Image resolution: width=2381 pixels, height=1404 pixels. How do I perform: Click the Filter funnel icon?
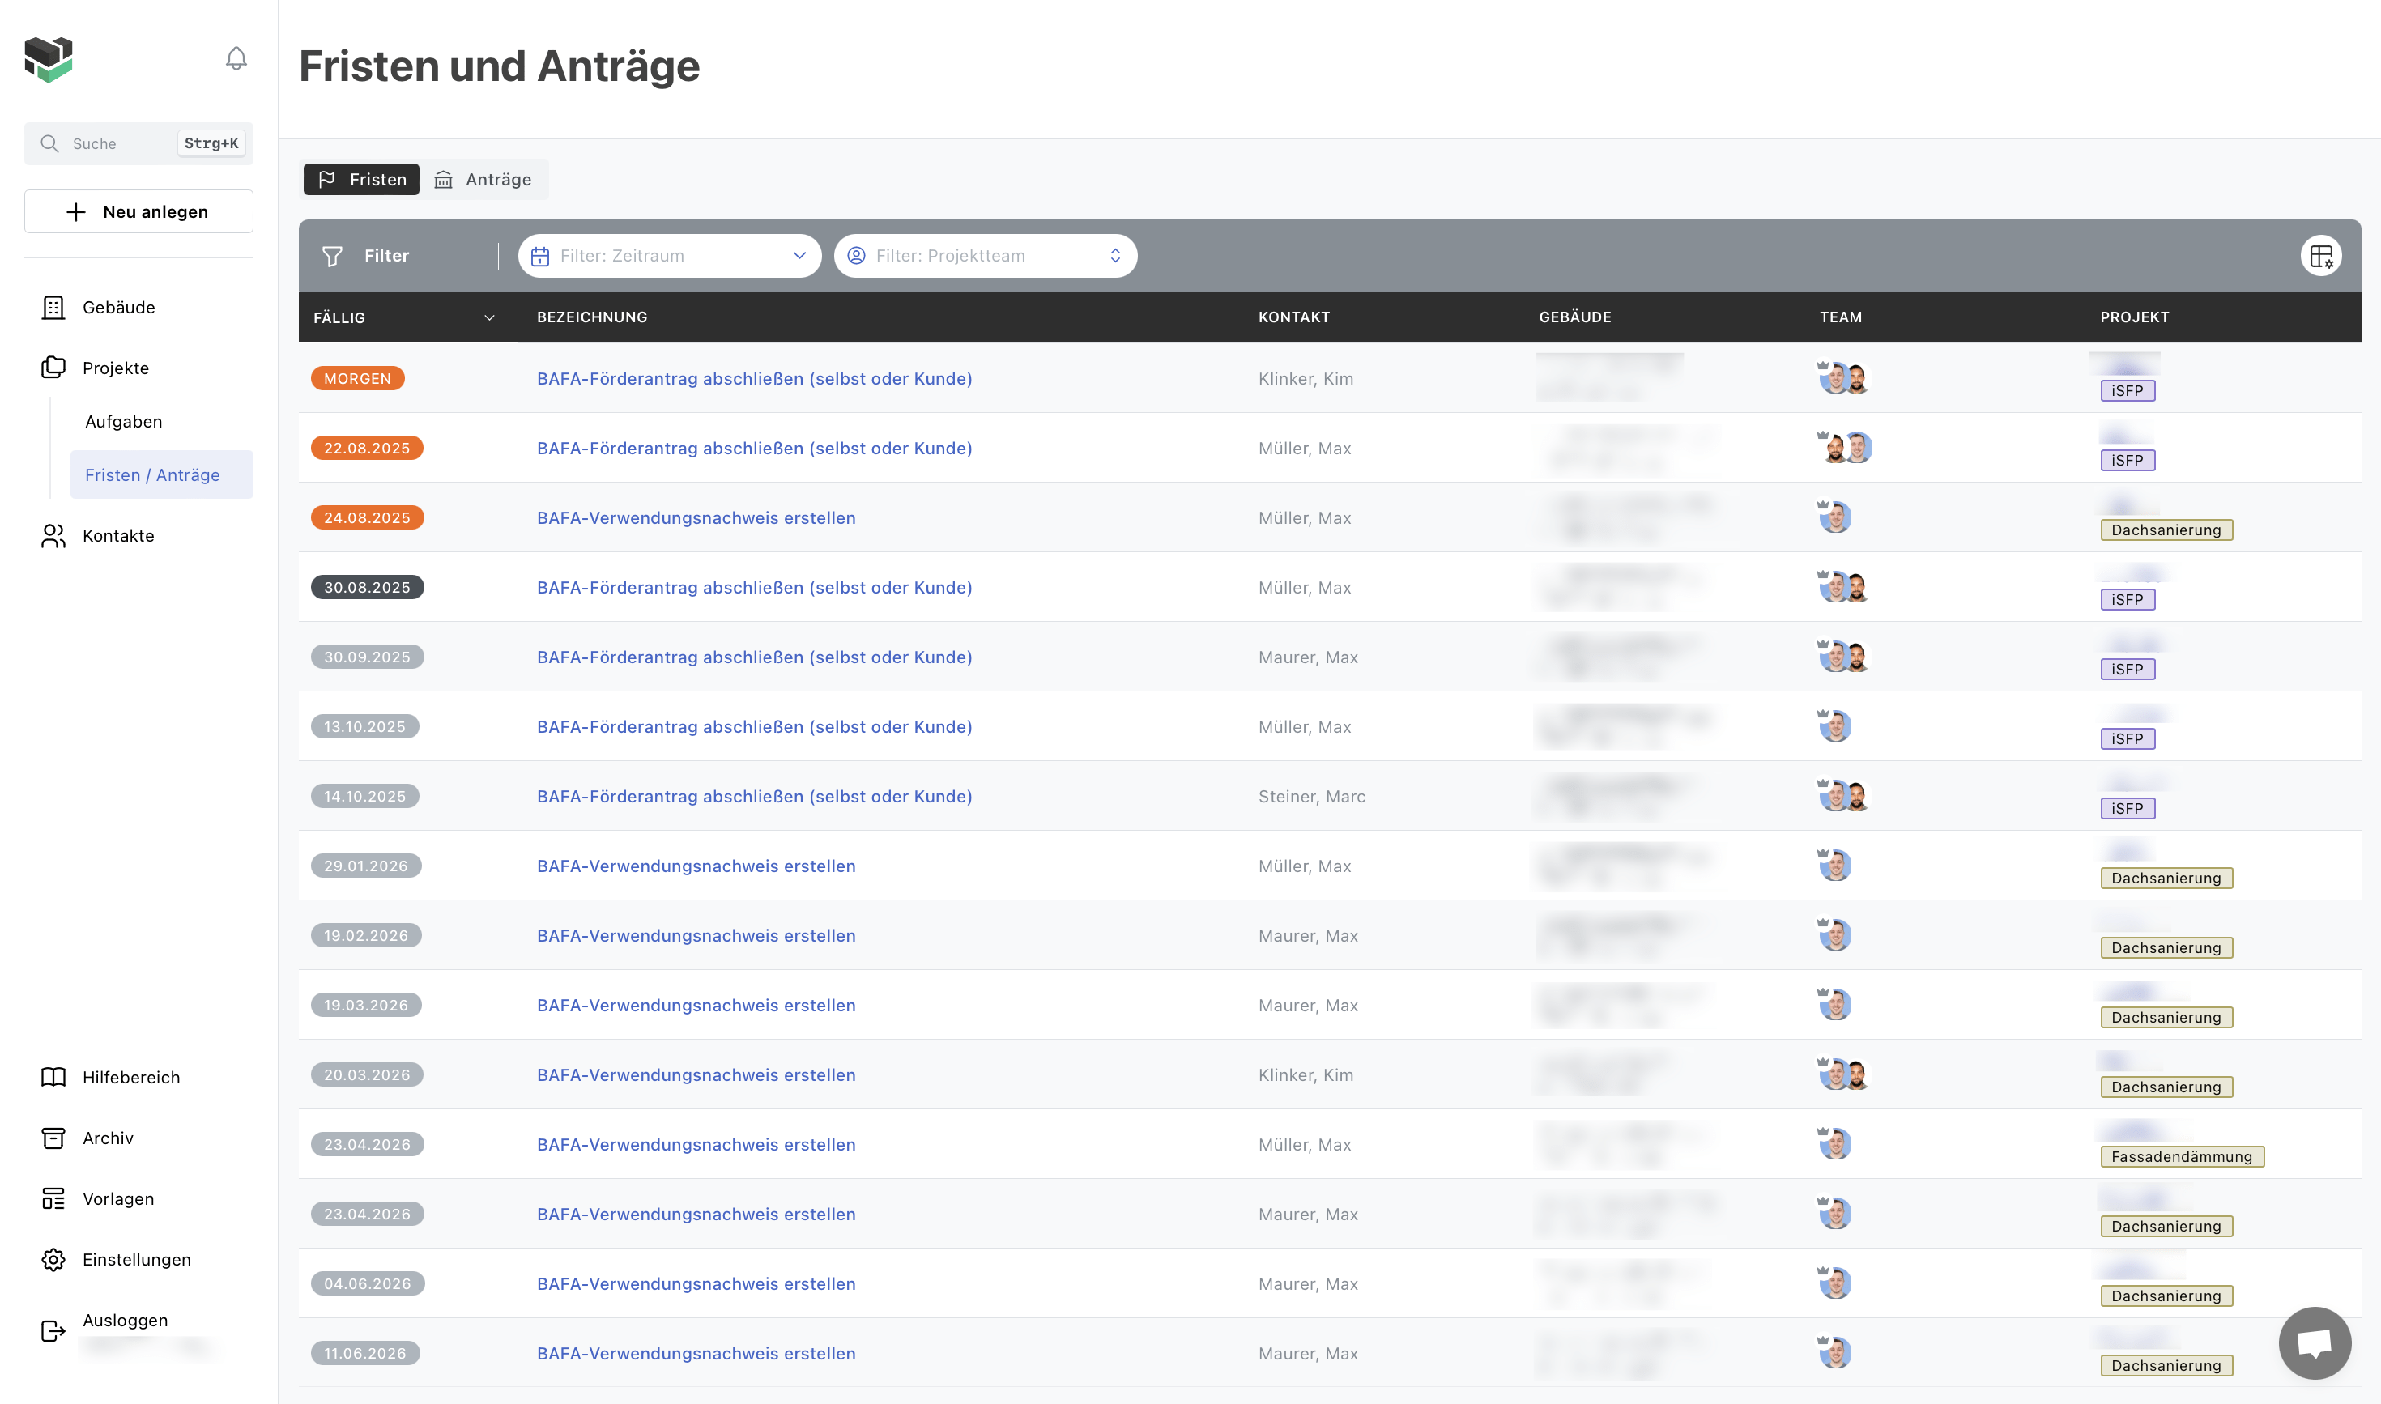pyautogui.click(x=332, y=255)
